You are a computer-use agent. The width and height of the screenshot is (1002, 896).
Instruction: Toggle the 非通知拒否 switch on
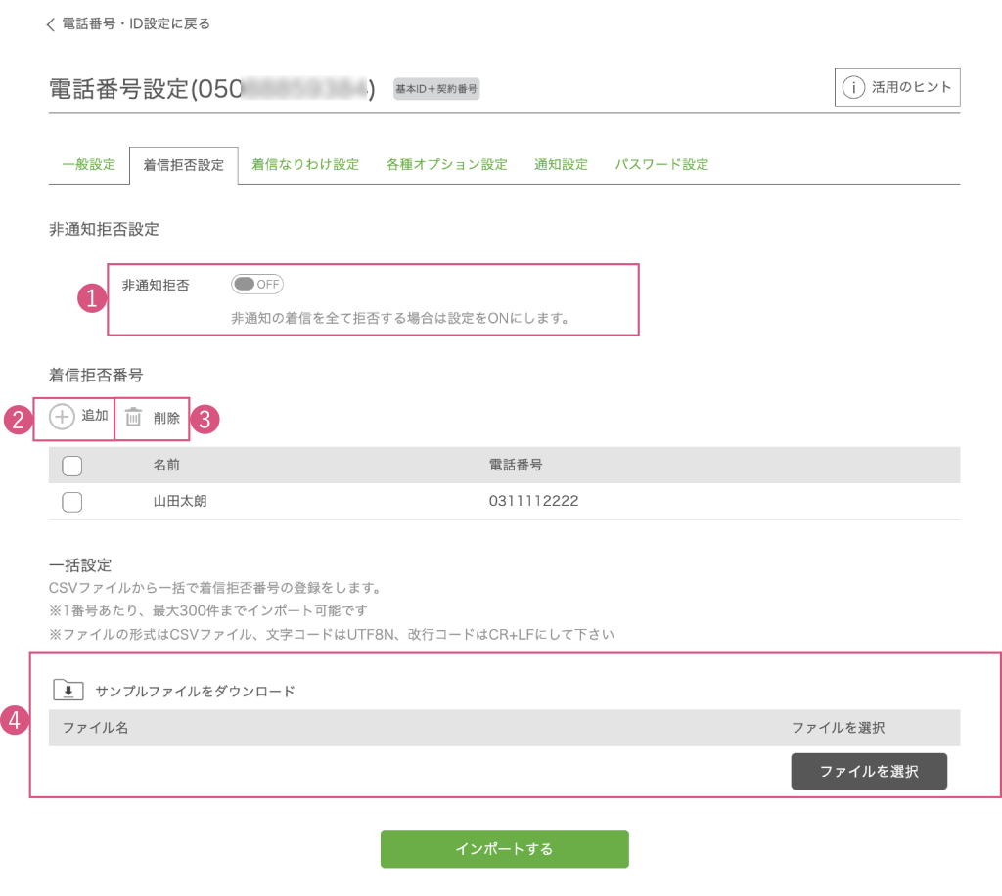tap(257, 285)
